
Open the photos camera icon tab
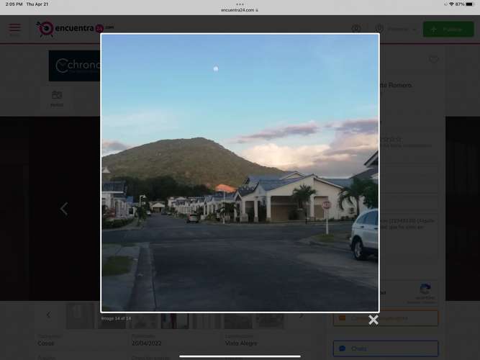[x=57, y=99]
